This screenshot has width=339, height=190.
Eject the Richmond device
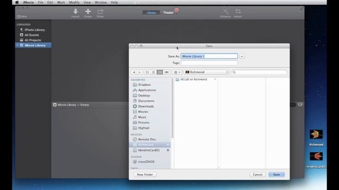click(168, 145)
